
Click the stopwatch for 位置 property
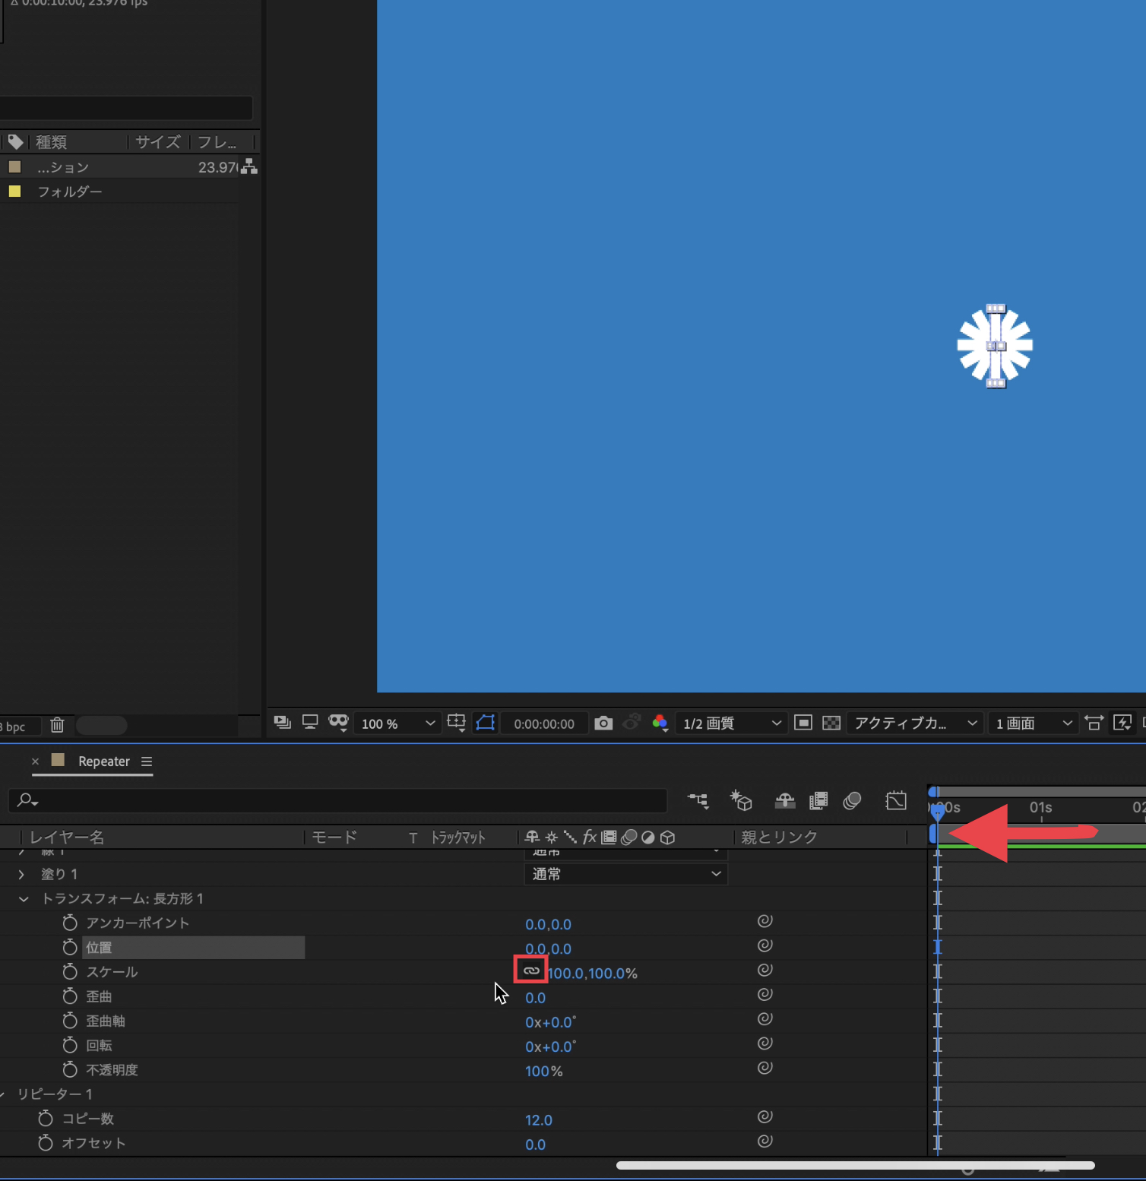70,948
